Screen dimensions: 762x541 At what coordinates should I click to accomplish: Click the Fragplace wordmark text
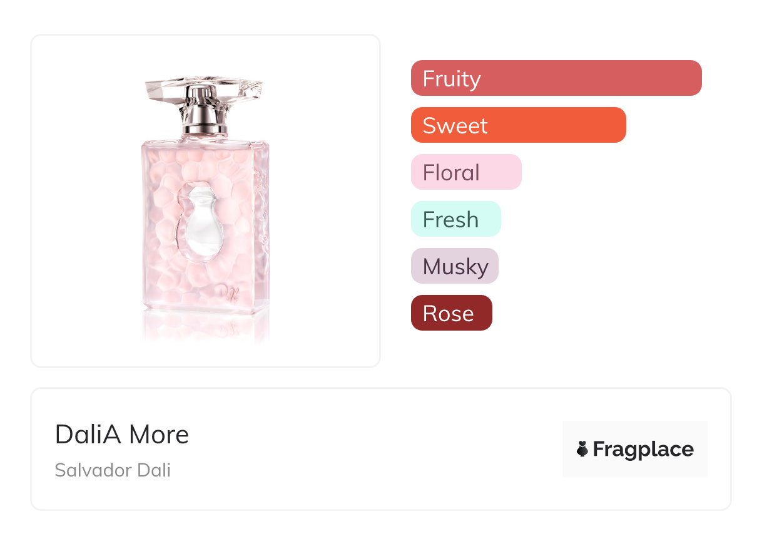(643, 449)
